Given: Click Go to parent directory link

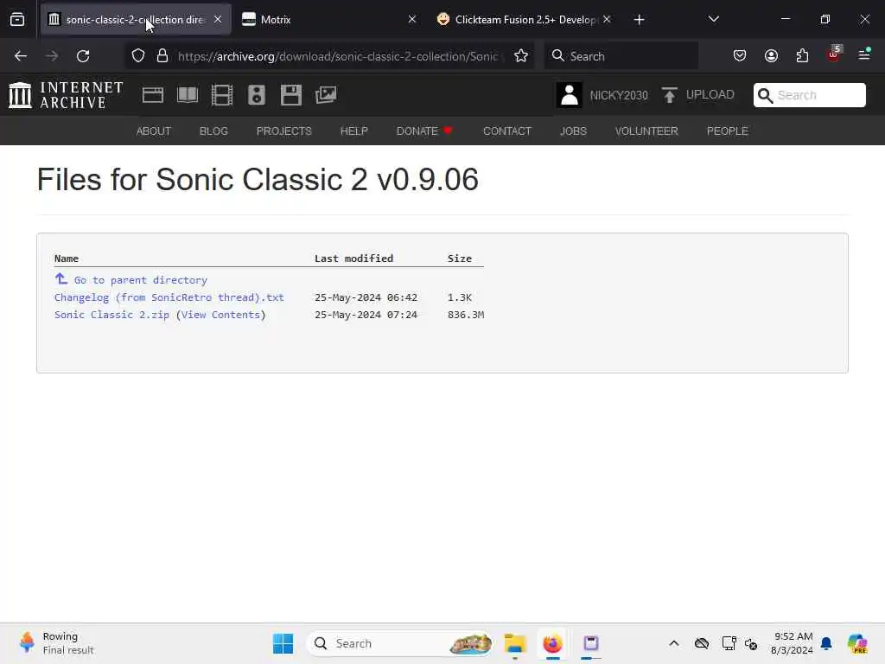Looking at the screenshot, I should (x=141, y=280).
